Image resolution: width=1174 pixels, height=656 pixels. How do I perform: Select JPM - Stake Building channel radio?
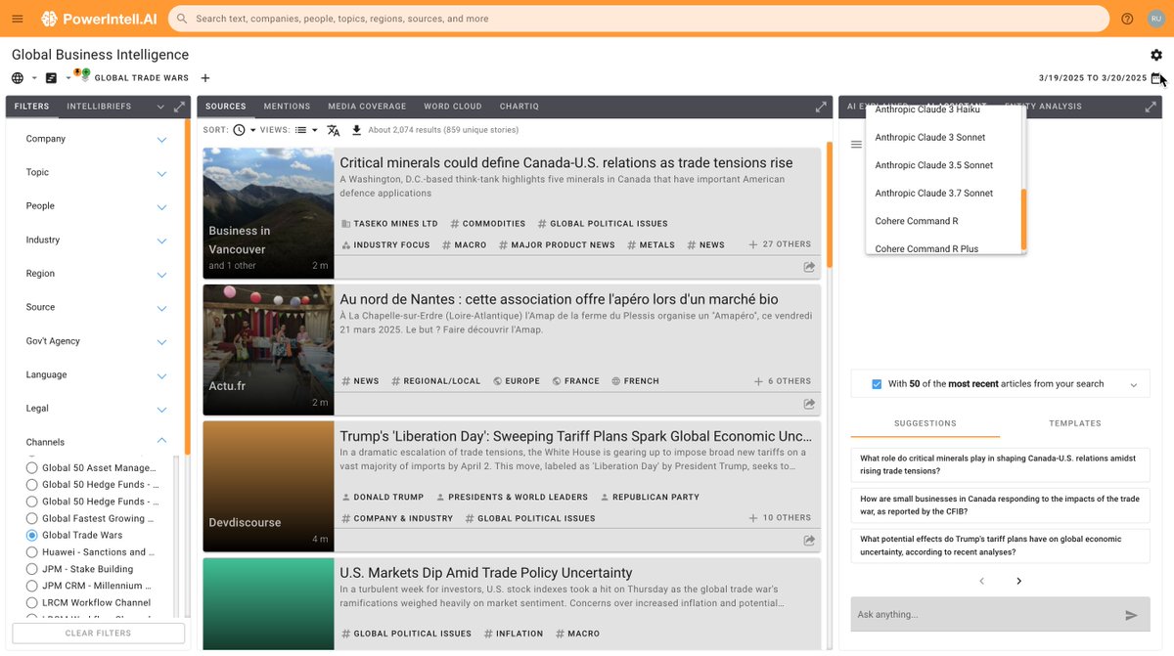coord(32,569)
